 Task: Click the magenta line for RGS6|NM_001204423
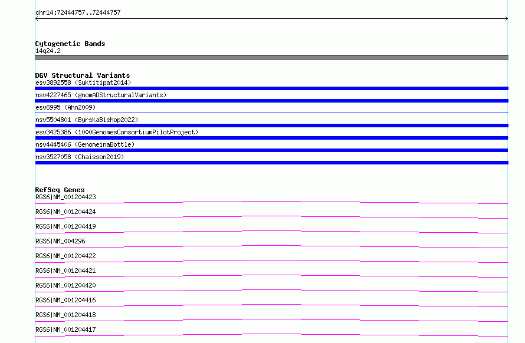pos(271,202)
